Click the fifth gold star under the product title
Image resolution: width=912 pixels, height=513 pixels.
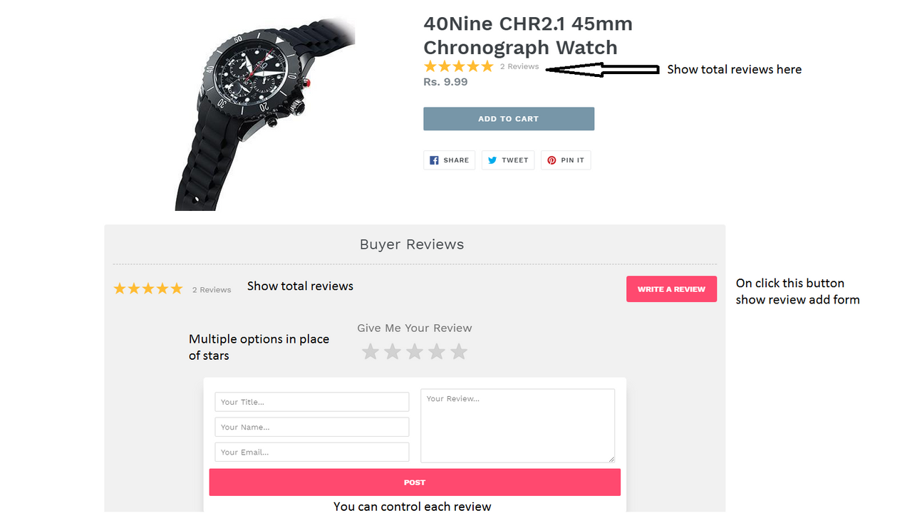tap(487, 66)
